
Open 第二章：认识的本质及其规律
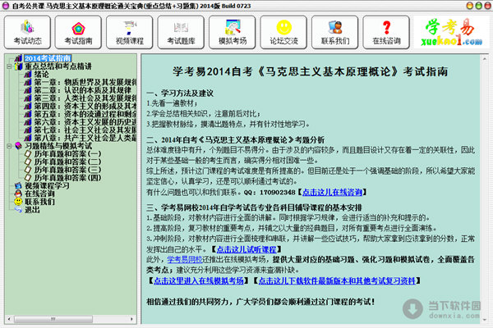point(83,90)
